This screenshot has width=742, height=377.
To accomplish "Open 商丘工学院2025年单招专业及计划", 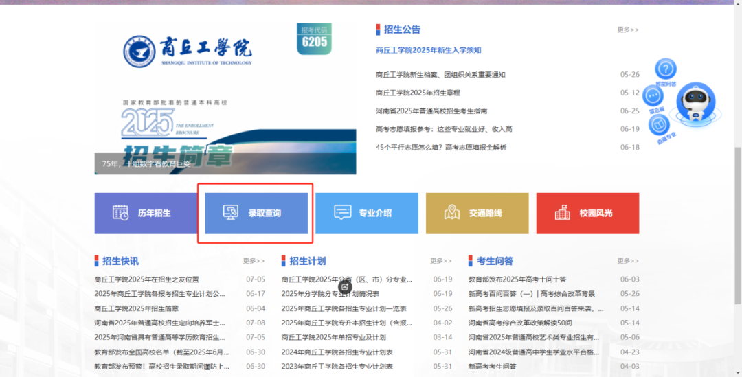I will pos(334,337).
